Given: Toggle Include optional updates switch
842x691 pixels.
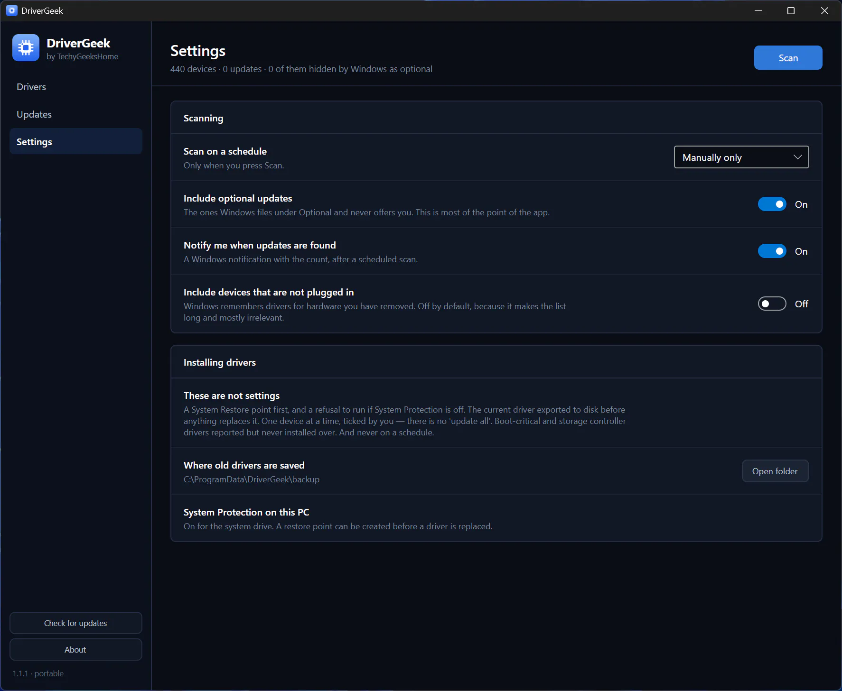Looking at the screenshot, I should click(x=772, y=204).
